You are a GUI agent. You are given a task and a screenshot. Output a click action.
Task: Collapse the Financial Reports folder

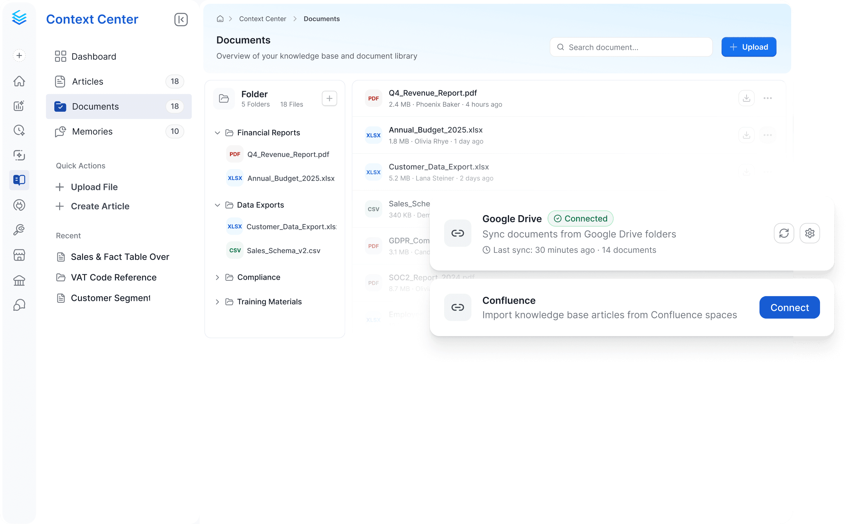[x=217, y=133]
